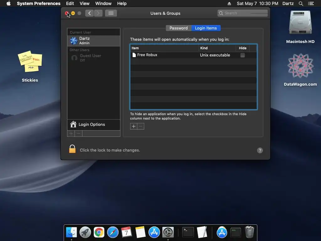Screen dimensions: 321x241
Task: Remove user with the sidebar minus button
Action: tap(78, 134)
